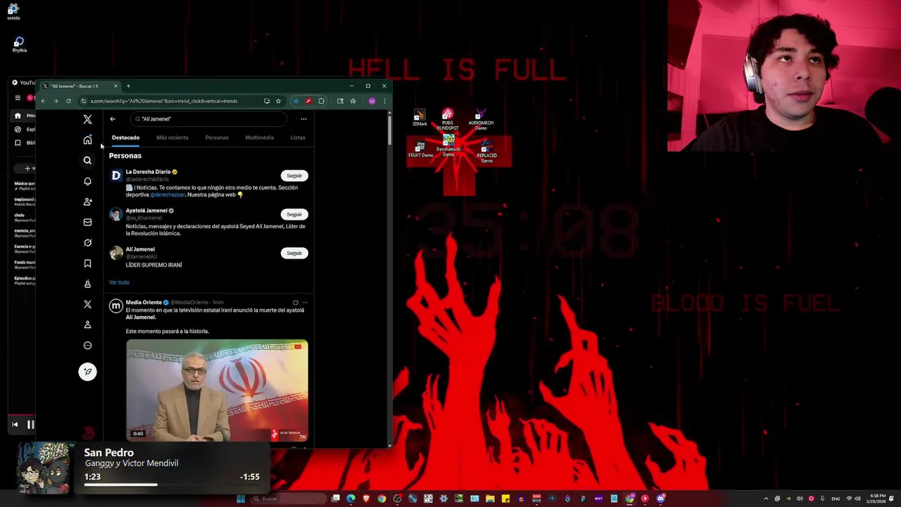Viewport: 901px width, 507px height.
Task: Open Bookmarks icon in X sidebar
Action: click(87, 263)
